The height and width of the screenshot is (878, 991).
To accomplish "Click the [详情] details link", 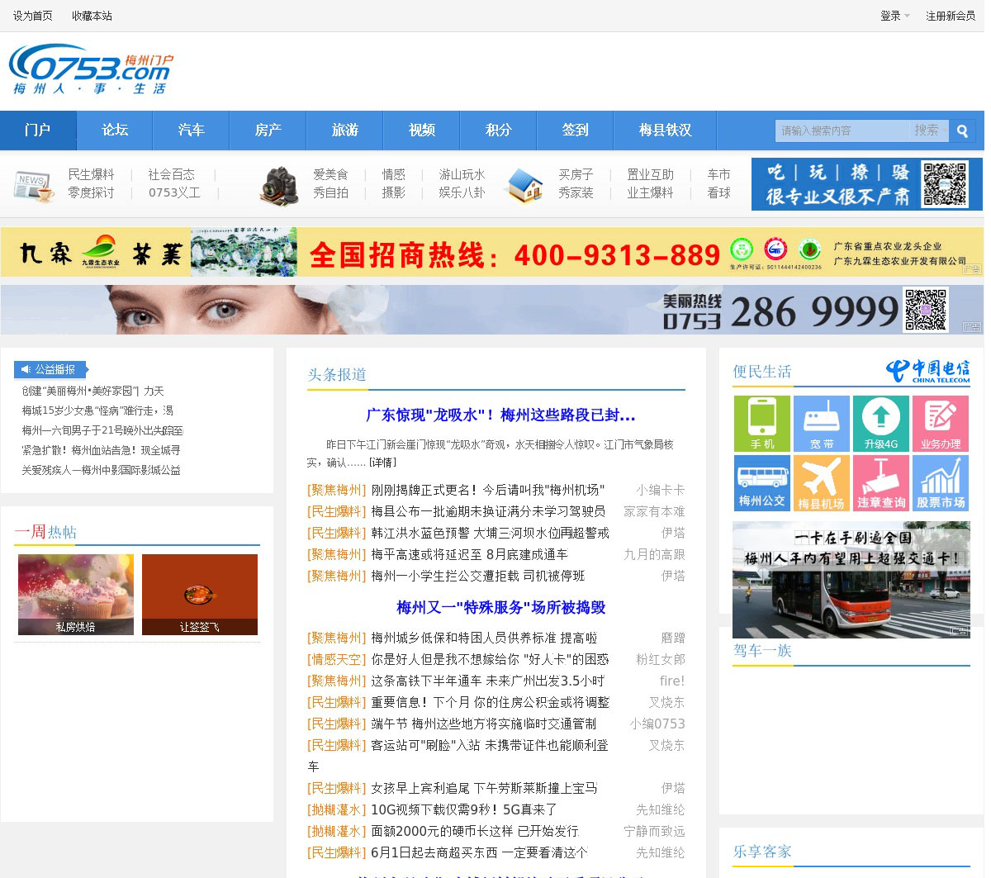I will coord(382,463).
